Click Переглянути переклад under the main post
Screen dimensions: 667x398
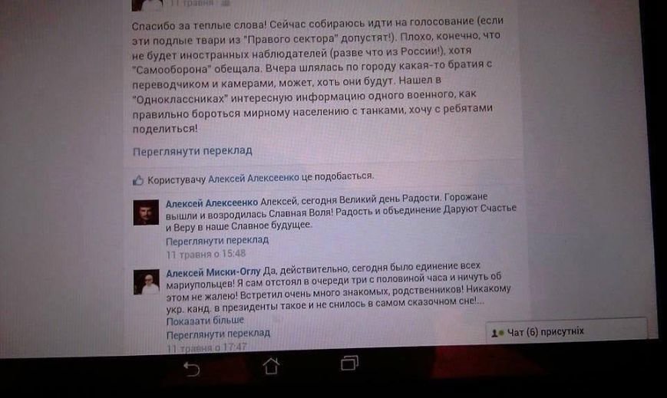point(193,151)
